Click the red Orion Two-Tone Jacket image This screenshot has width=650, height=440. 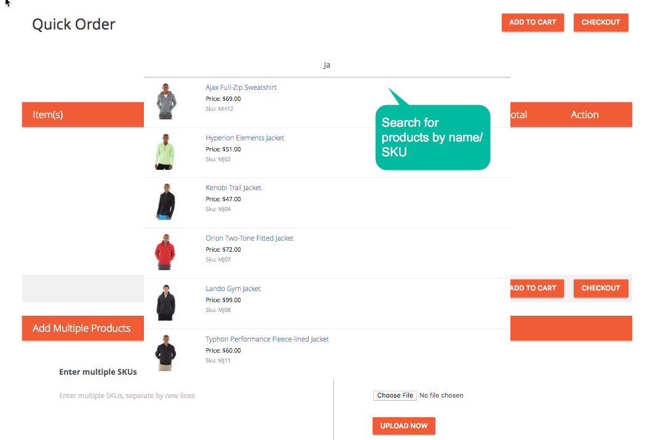[x=165, y=252]
